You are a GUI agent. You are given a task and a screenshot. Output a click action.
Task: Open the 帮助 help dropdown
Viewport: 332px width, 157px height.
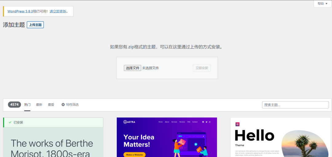click(x=322, y=4)
